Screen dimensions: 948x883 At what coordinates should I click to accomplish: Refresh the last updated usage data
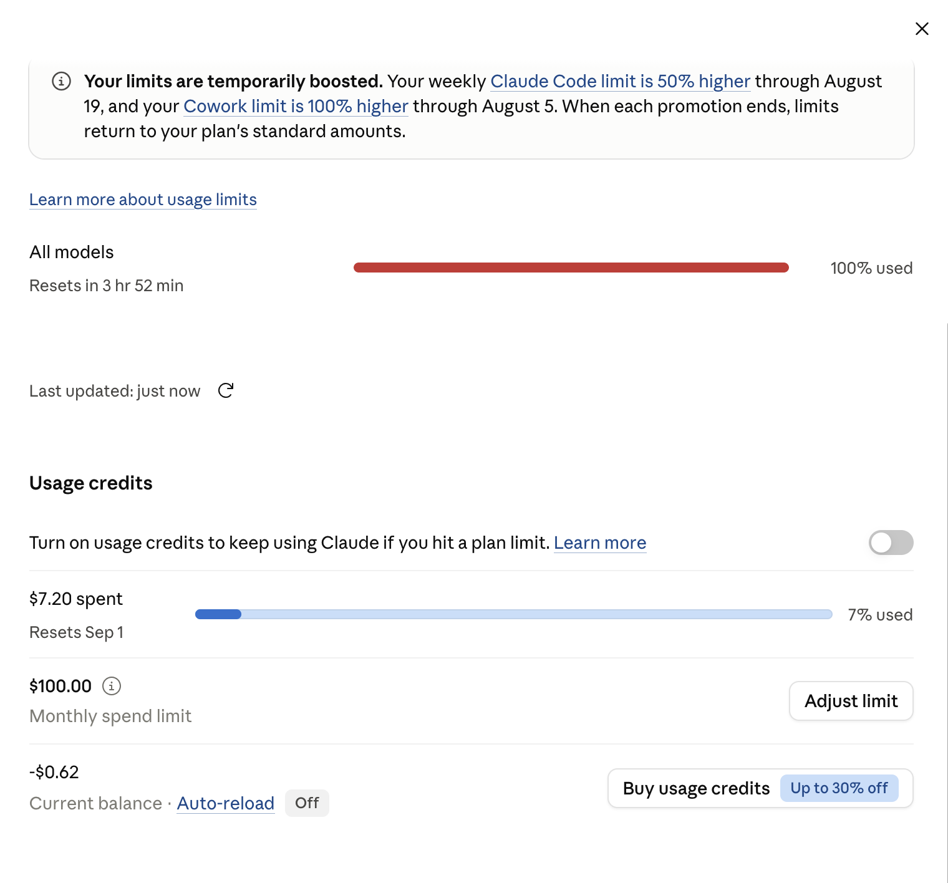[226, 391]
